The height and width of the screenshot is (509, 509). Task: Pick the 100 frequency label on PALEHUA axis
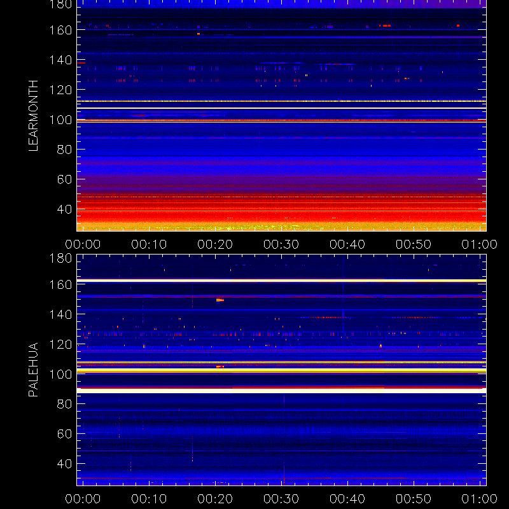click(60, 374)
